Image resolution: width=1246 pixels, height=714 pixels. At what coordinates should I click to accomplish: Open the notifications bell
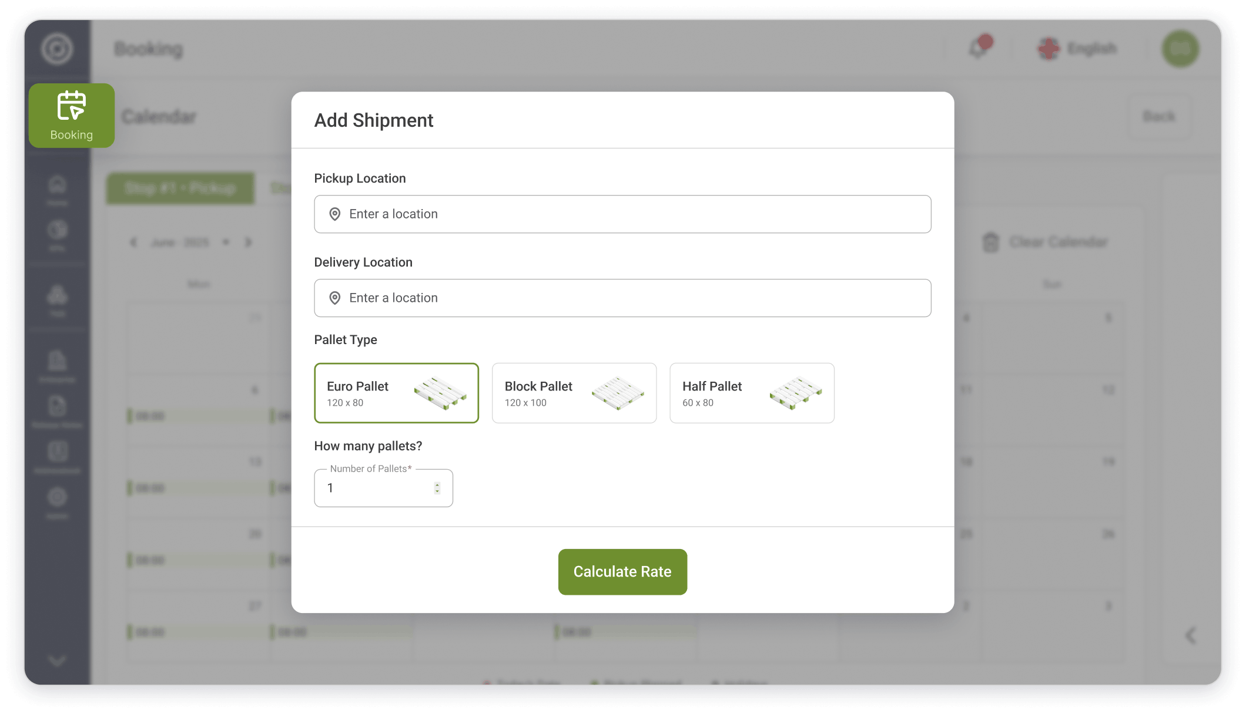pyautogui.click(x=979, y=48)
